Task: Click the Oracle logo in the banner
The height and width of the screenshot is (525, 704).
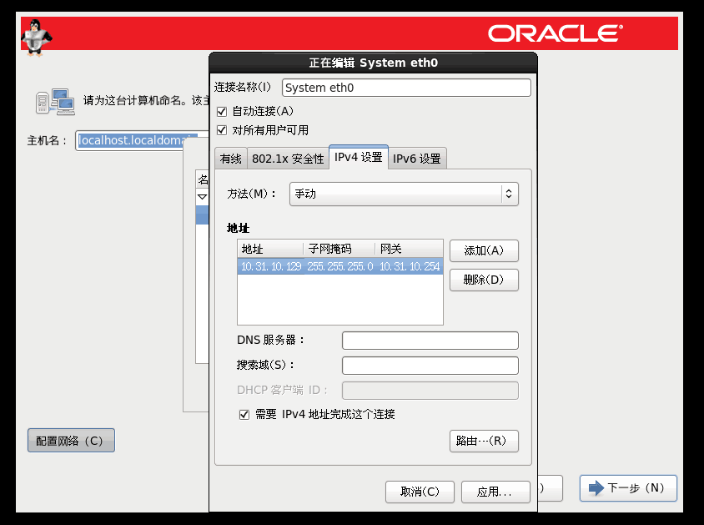Action: click(x=555, y=33)
